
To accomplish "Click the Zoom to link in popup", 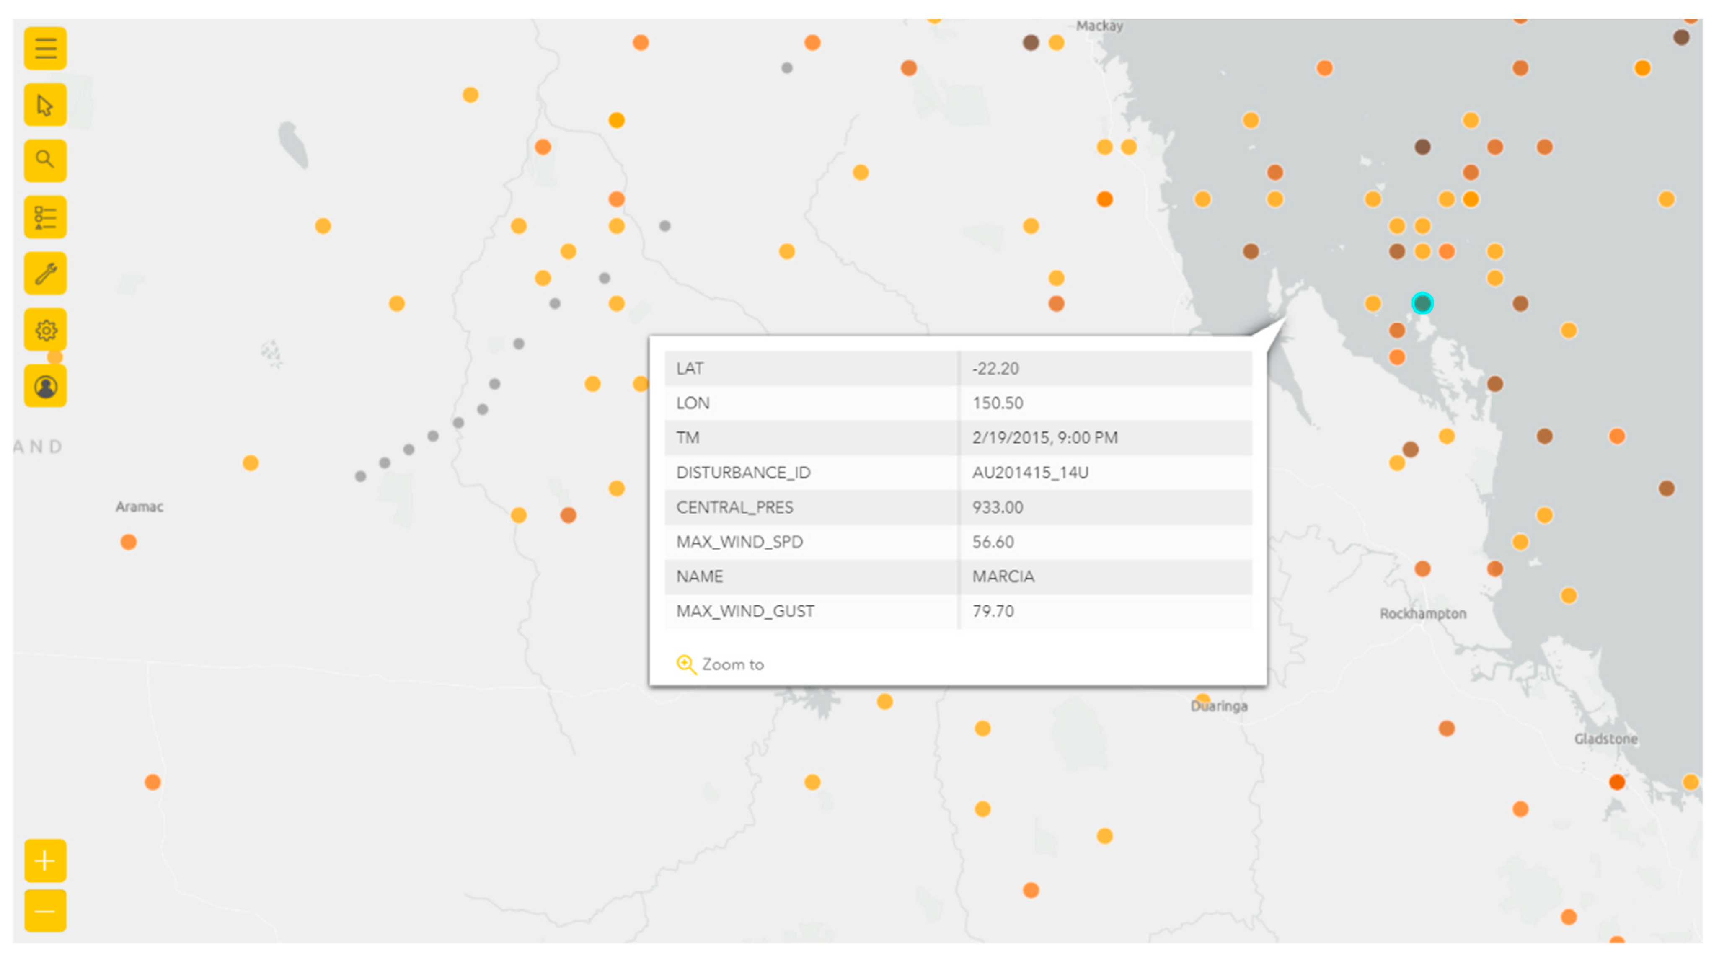I will tap(733, 664).
